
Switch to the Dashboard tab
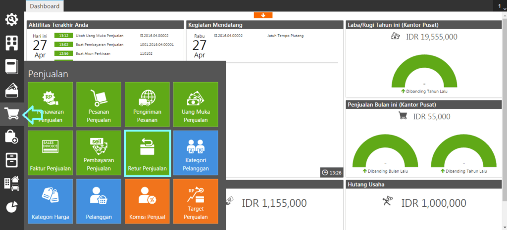45,6
